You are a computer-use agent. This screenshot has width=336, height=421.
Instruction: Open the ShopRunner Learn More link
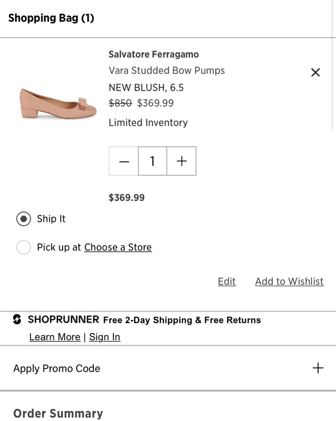[x=55, y=337]
